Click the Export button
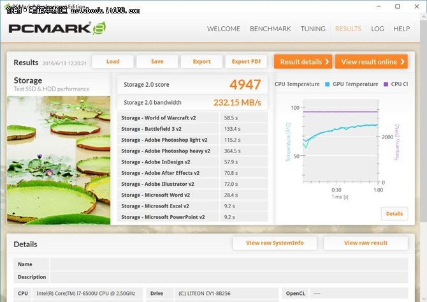This screenshot has width=427, height=302. tap(201, 62)
